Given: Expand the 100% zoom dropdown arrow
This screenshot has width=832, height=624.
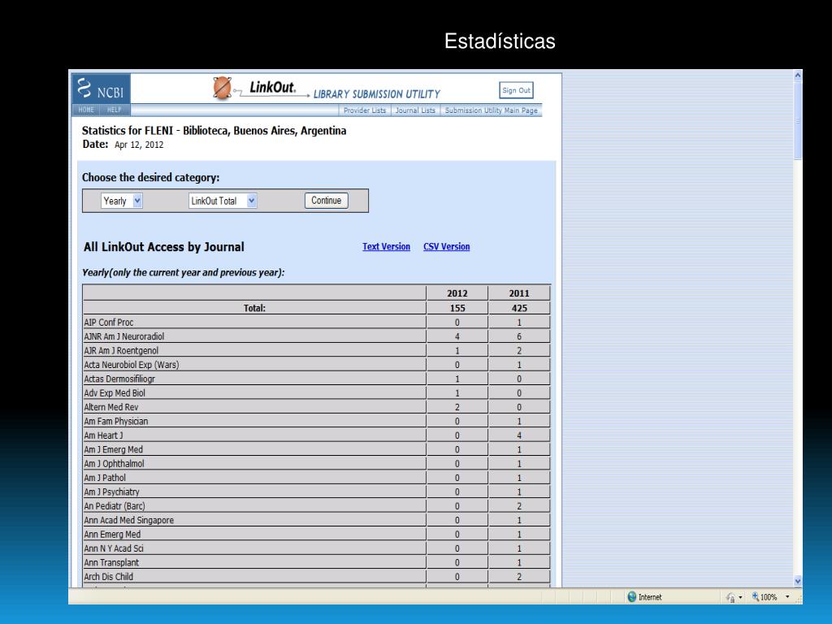Looking at the screenshot, I should pyautogui.click(x=787, y=597).
